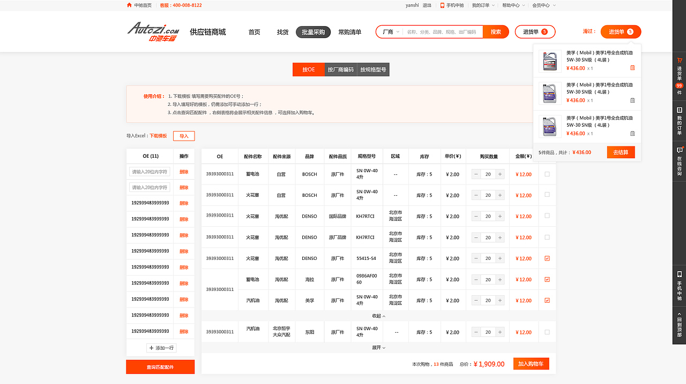
Task: Click the 下载模板 link
Action: coord(158,136)
